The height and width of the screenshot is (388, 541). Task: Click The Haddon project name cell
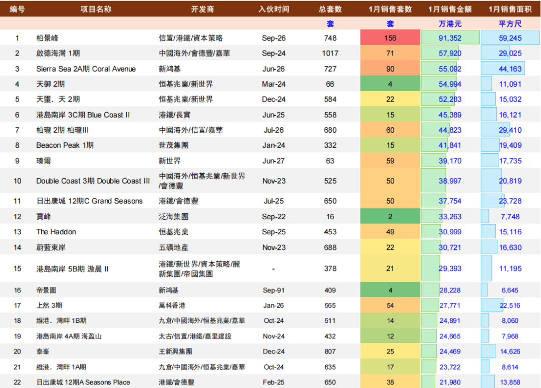click(56, 232)
